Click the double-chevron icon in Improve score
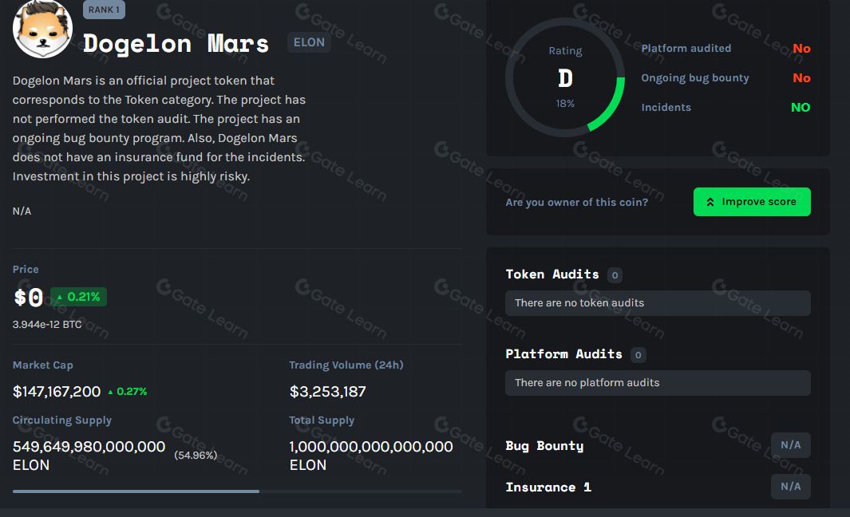The image size is (850, 517). [x=710, y=203]
